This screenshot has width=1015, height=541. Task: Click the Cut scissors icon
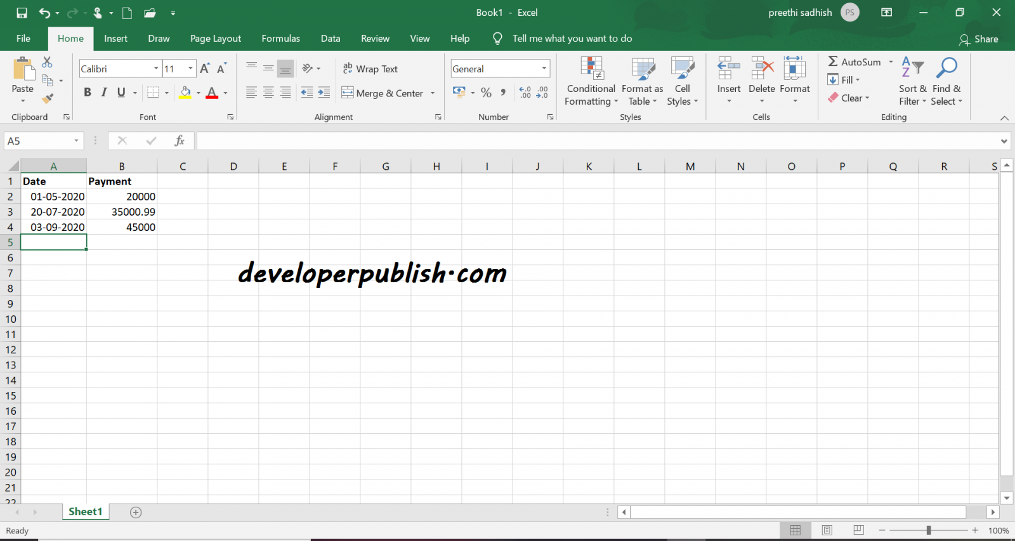tap(47, 62)
